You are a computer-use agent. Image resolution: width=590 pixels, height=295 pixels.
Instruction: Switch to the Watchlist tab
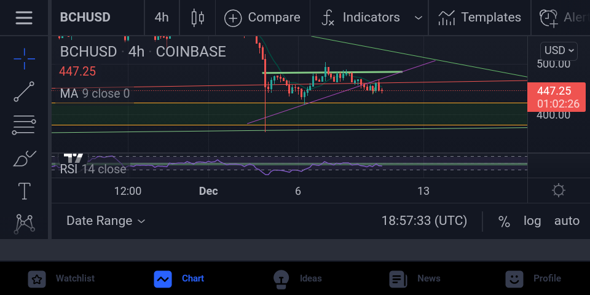coord(61,279)
